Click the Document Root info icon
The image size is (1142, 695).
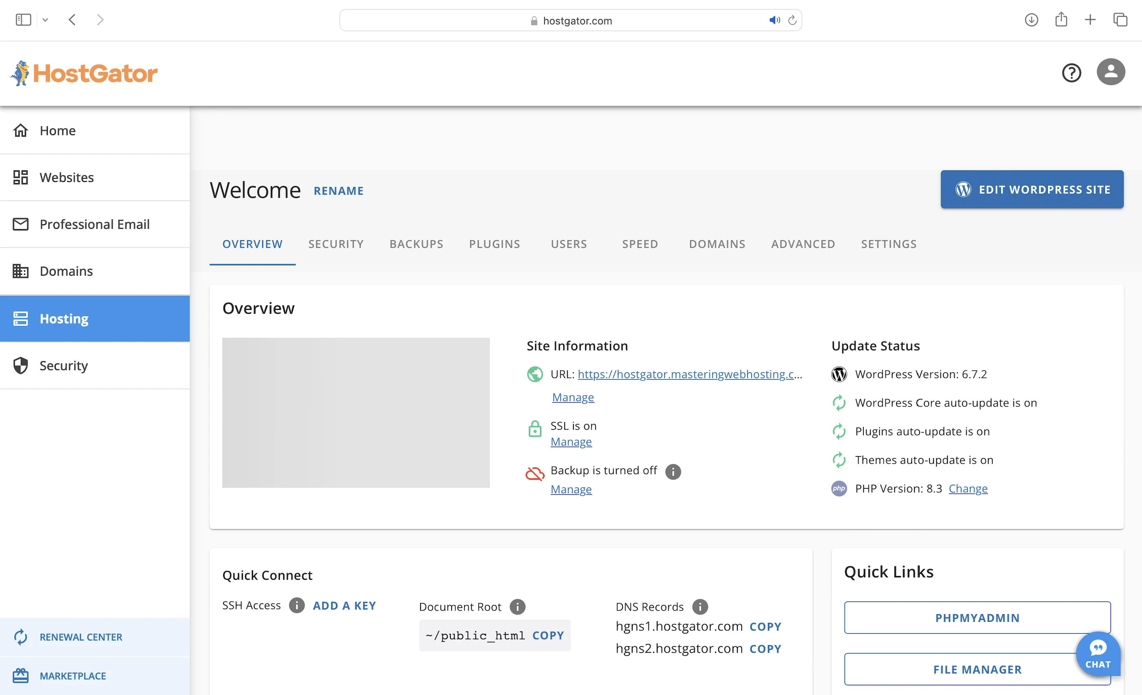(517, 606)
